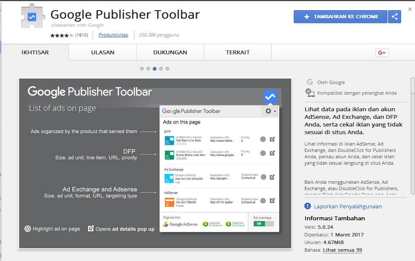Open ad details for Bronx Bistro Line Item
This screenshot has height=261, width=415.
click(272, 153)
